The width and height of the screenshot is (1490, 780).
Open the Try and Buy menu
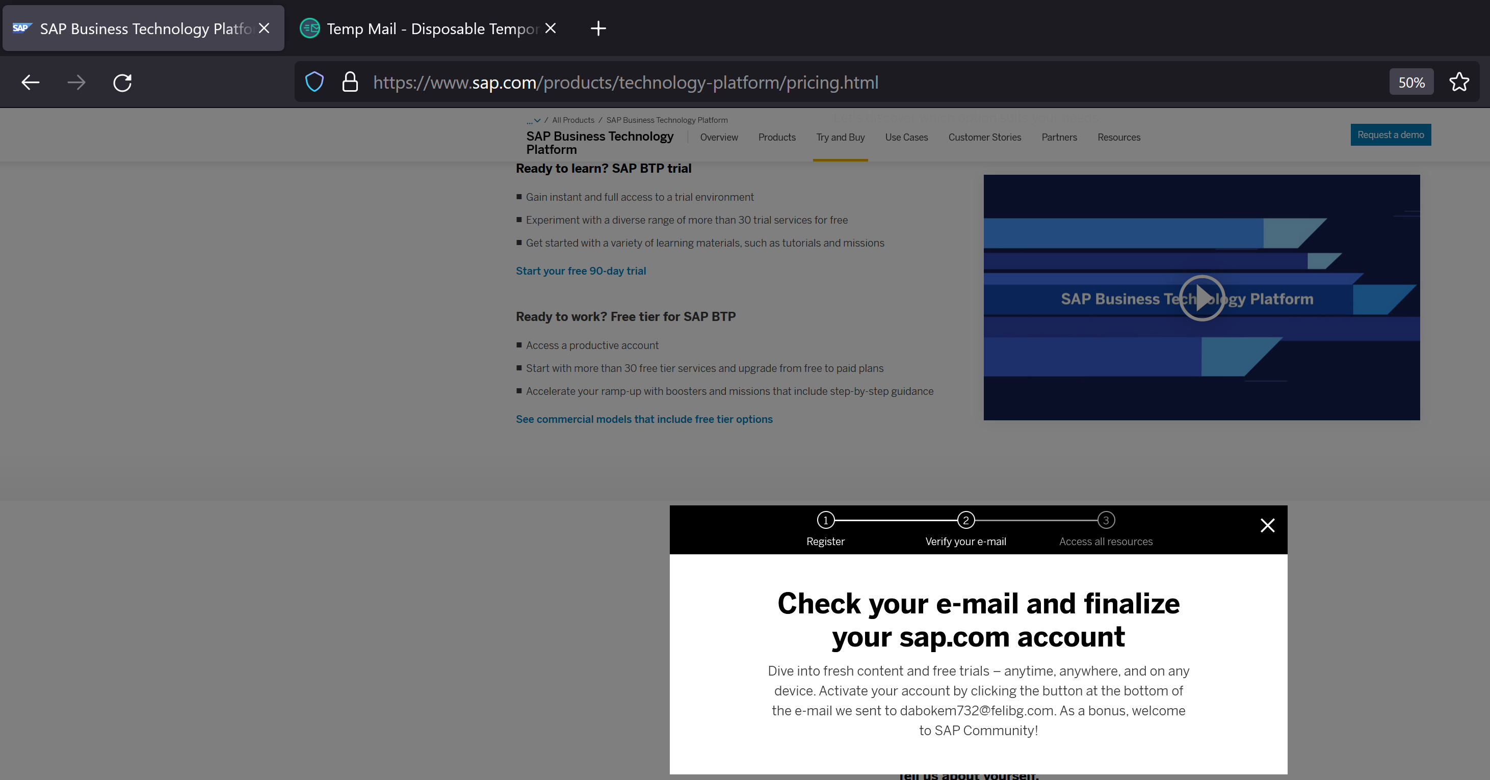[840, 137]
